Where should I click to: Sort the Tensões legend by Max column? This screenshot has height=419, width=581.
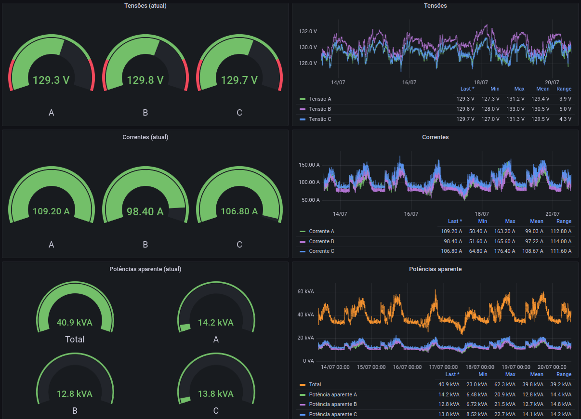coord(519,89)
